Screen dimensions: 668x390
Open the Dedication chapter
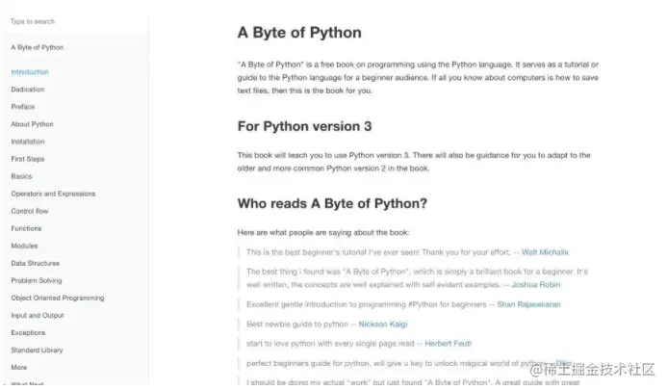click(28, 90)
